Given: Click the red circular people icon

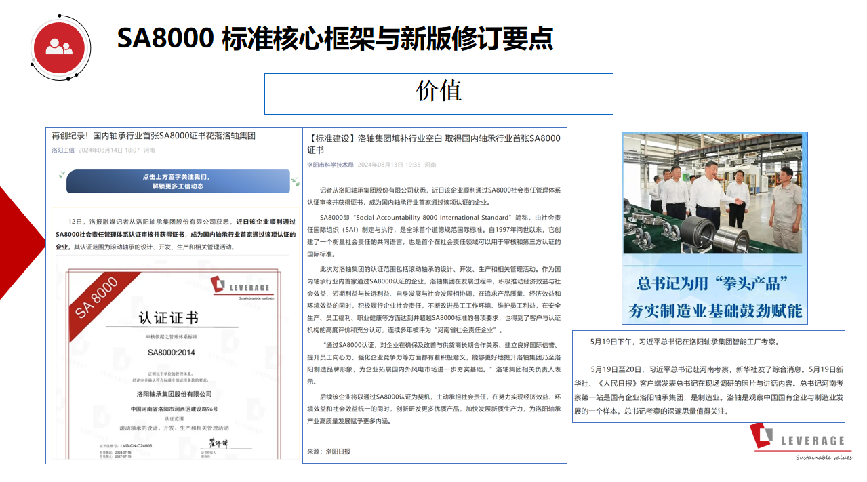Looking at the screenshot, I should (58, 45).
